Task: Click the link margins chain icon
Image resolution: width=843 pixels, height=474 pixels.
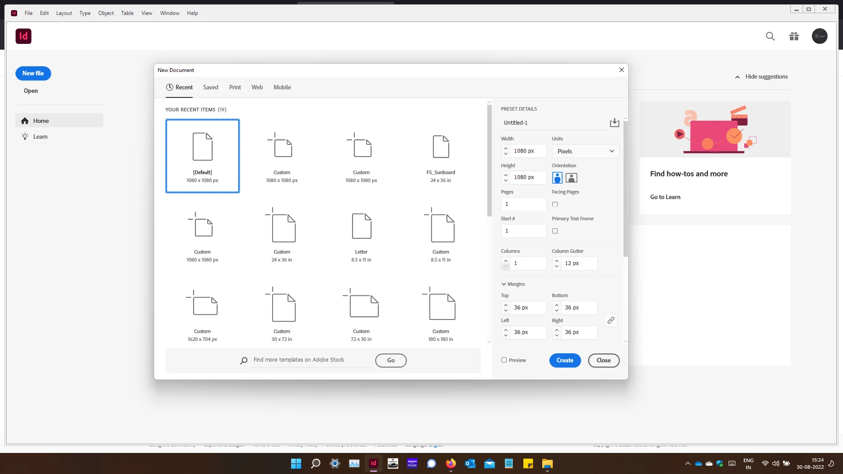Action: [x=611, y=320]
